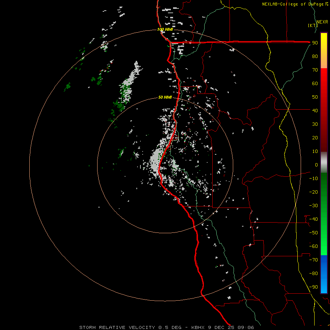Click the 60 value on velocity scale

pyautogui.click(x=315, y=83)
